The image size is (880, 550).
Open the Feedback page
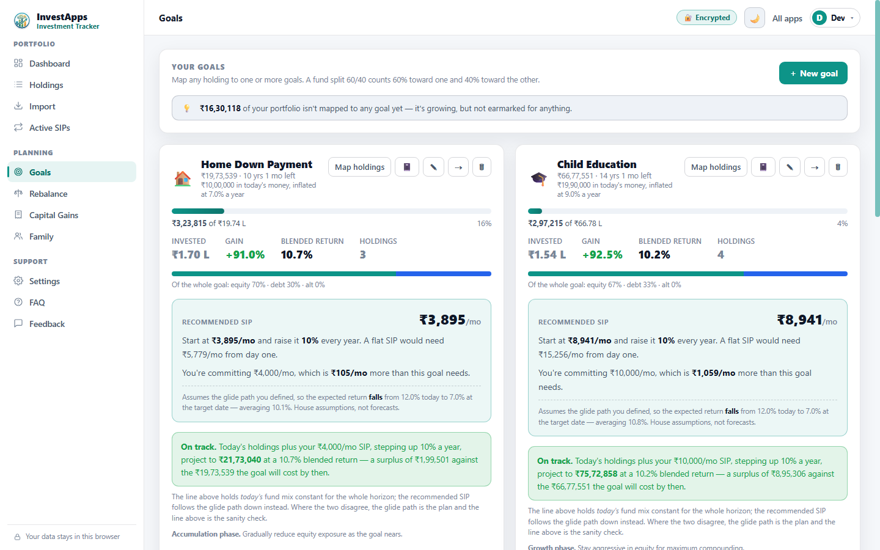tap(71, 324)
